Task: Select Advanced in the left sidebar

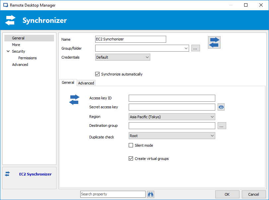Action: click(x=20, y=65)
